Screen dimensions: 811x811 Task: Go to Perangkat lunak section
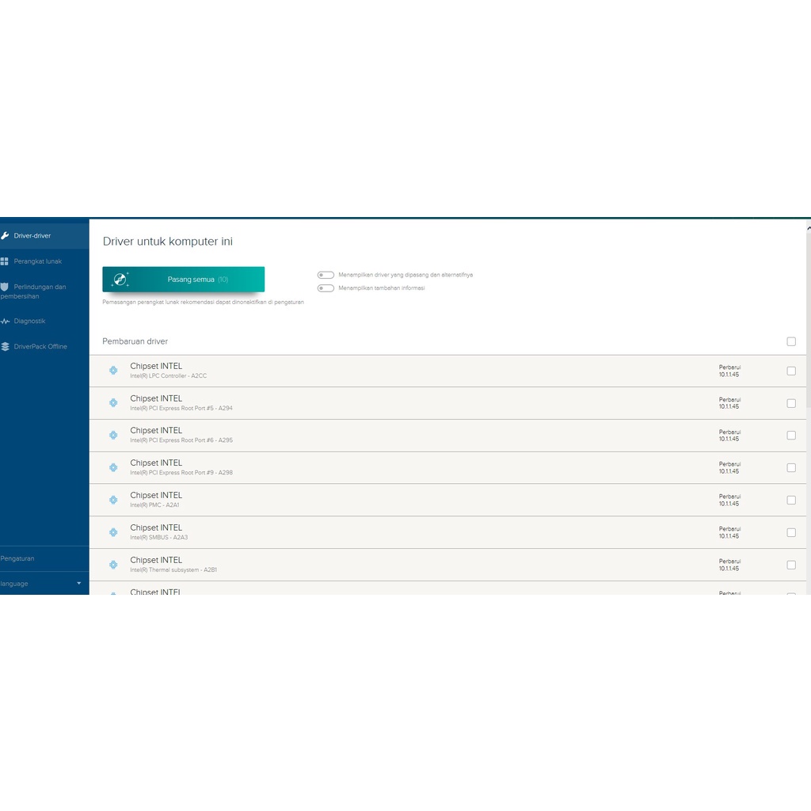click(x=44, y=261)
